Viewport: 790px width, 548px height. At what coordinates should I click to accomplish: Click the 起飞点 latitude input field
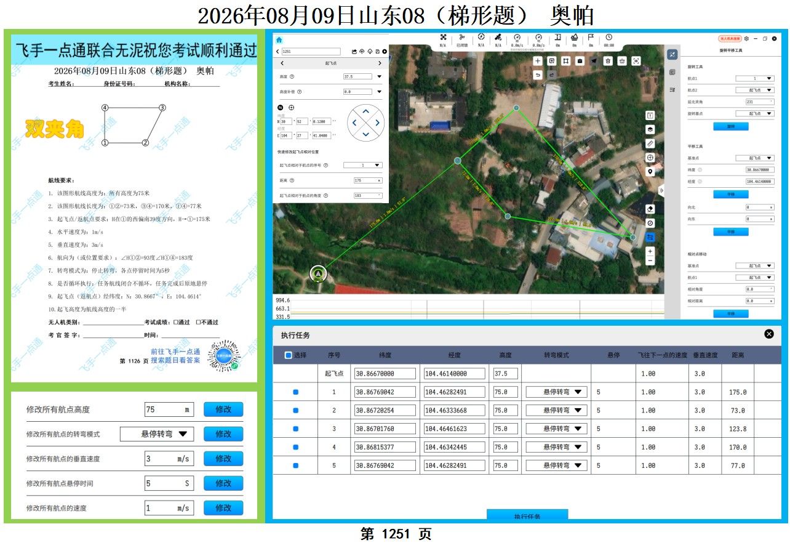pyautogui.click(x=385, y=374)
